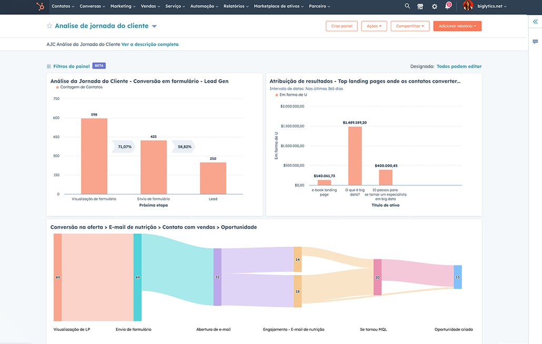Click the Filtros do painel filter icon
Viewport: 542px width, 344px height.
[47, 66]
